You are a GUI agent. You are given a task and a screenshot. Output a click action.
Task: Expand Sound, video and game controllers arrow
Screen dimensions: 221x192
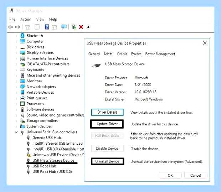click(x=16, y=115)
